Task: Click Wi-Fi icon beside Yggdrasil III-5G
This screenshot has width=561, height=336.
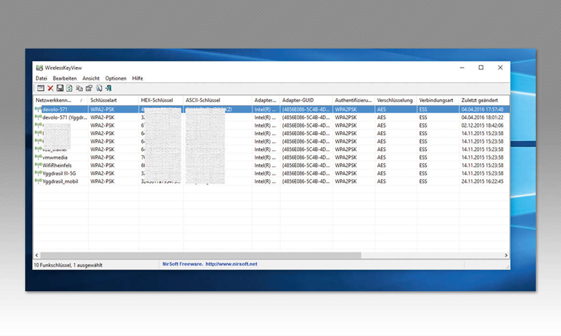Action: [x=38, y=173]
